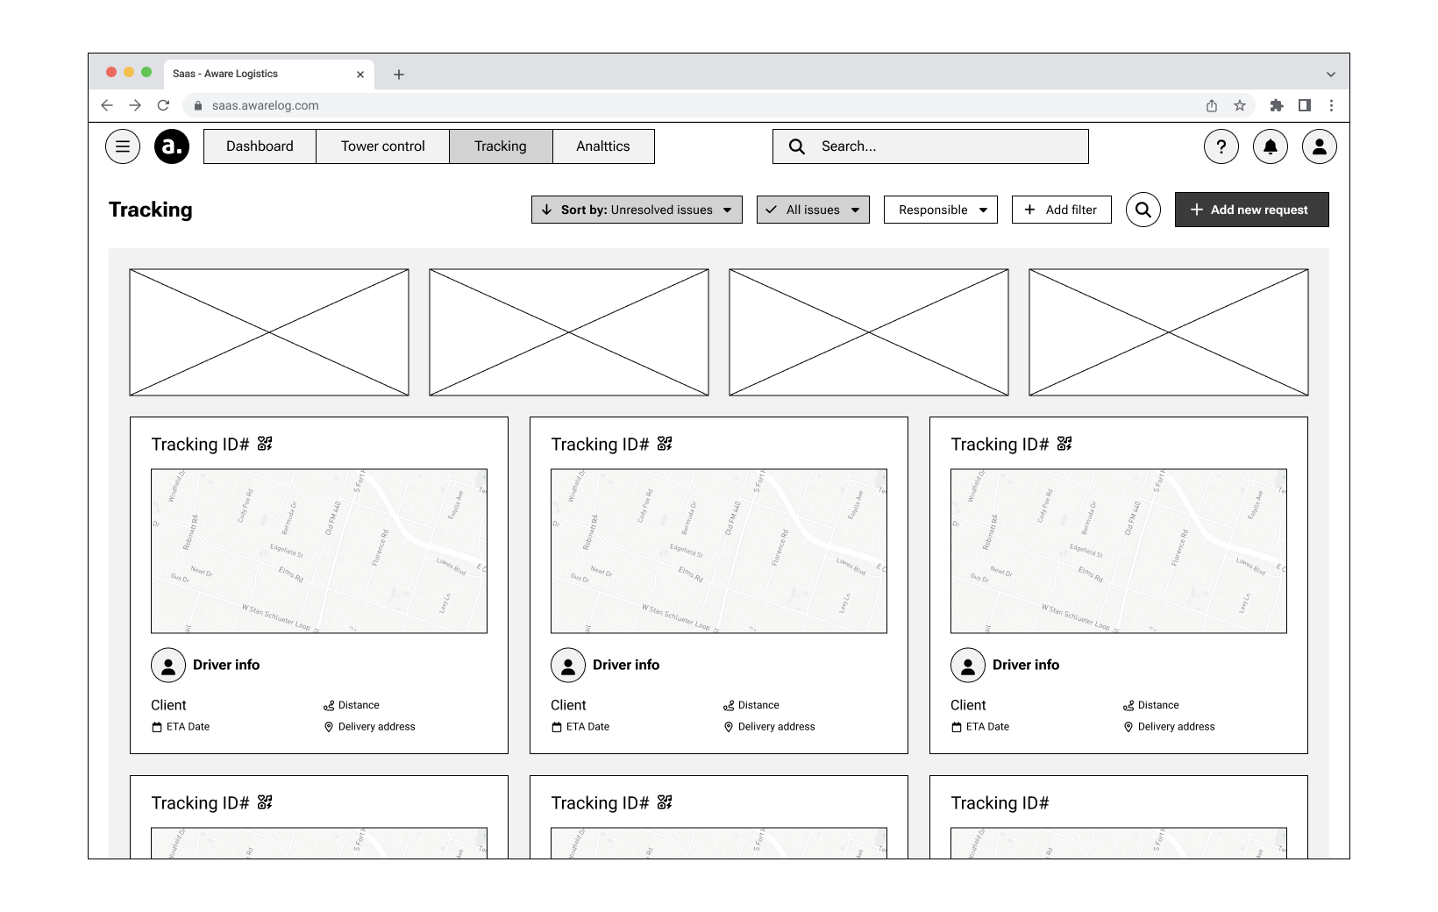Reload the page with the refresh icon

click(163, 105)
